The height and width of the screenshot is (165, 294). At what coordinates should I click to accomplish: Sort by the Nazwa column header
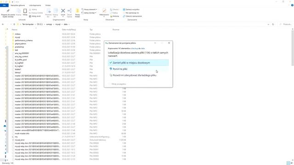[15, 29]
